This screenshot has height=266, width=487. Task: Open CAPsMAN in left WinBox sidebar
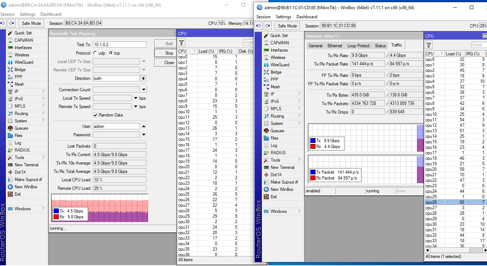point(24,40)
